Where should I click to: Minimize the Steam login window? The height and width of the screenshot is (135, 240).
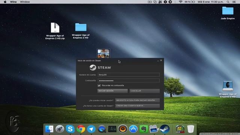(158, 61)
